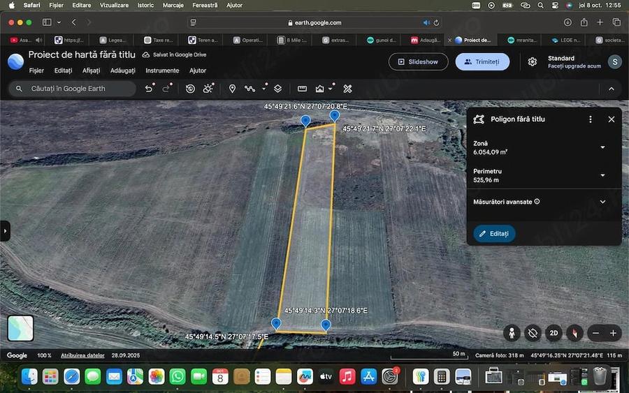Open the Adăugați menu
This screenshot has height=393, width=629.
click(123, 71)
